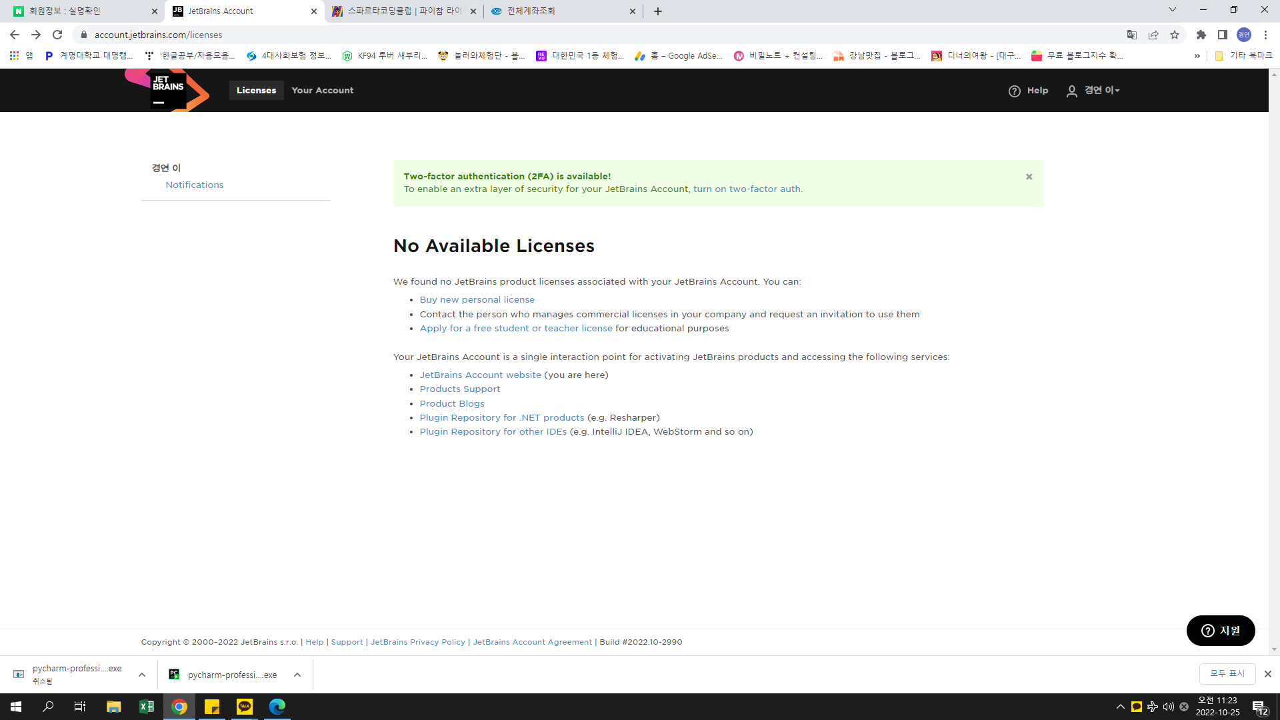Open the Chrome extensions puzzle icon
Image resolution: width=1280 pixels, height=720 pixels.
[1201, 35]
